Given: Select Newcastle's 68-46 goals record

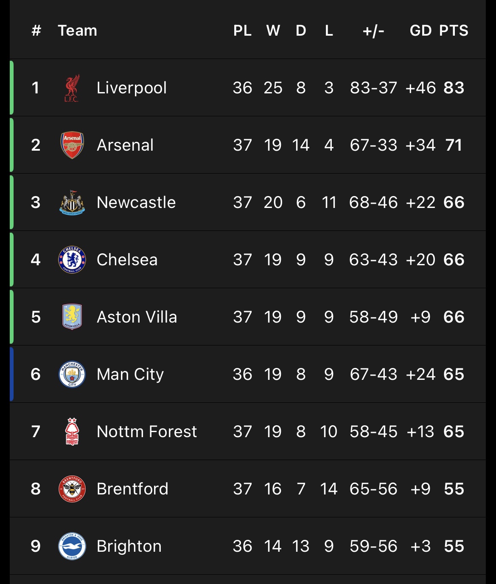Looking at the screenshot, I should point(373,202).
